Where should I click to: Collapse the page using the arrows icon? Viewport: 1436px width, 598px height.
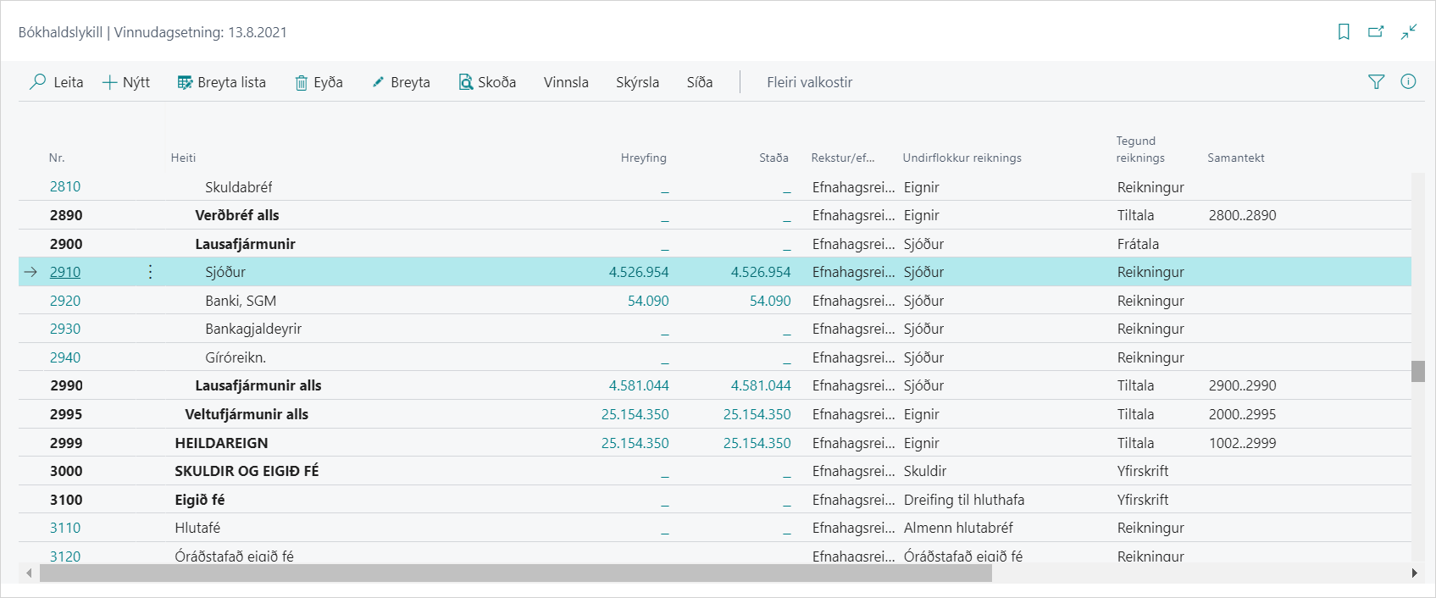click(1408, 32)
